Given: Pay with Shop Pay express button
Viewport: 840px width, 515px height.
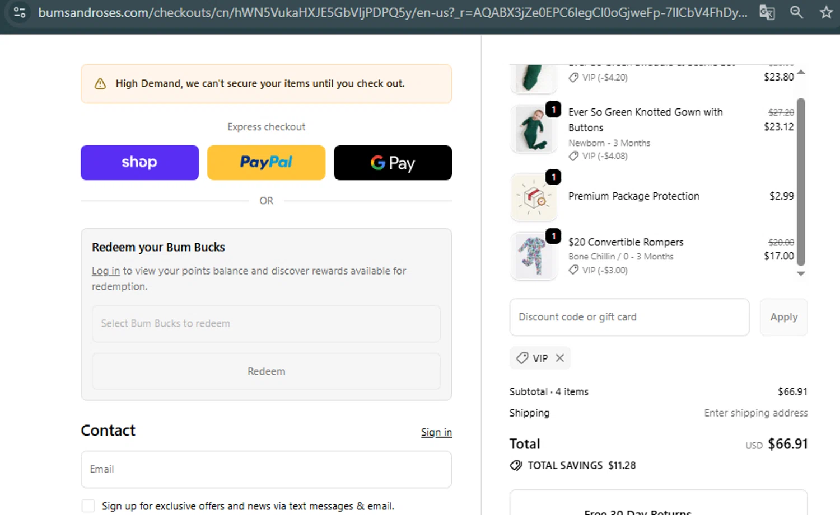Looking at the screenshot, I should click(x=139, y=163).
